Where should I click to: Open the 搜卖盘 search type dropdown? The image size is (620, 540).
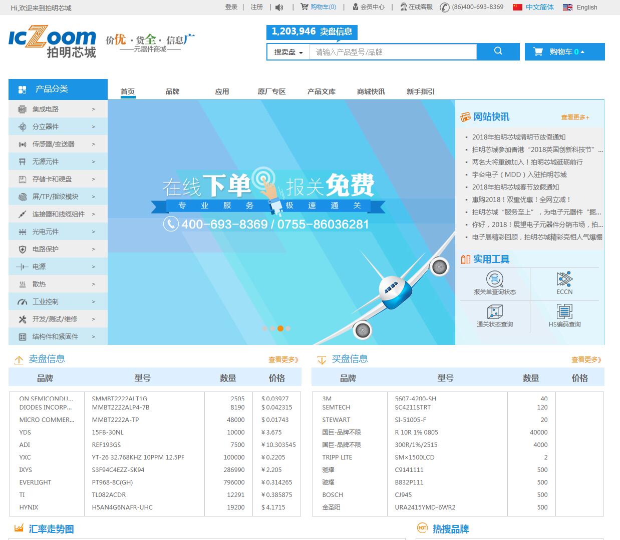pyautogui.click(x=288, y=52)
